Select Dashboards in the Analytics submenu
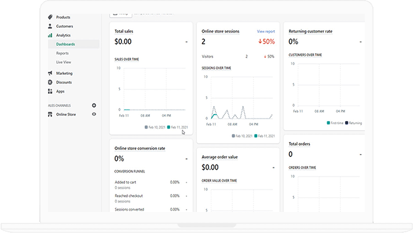The height and width of the screenshot is (249, 414). (65, 44)
